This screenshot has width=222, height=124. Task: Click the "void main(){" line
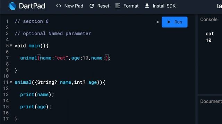click(32, 46)
